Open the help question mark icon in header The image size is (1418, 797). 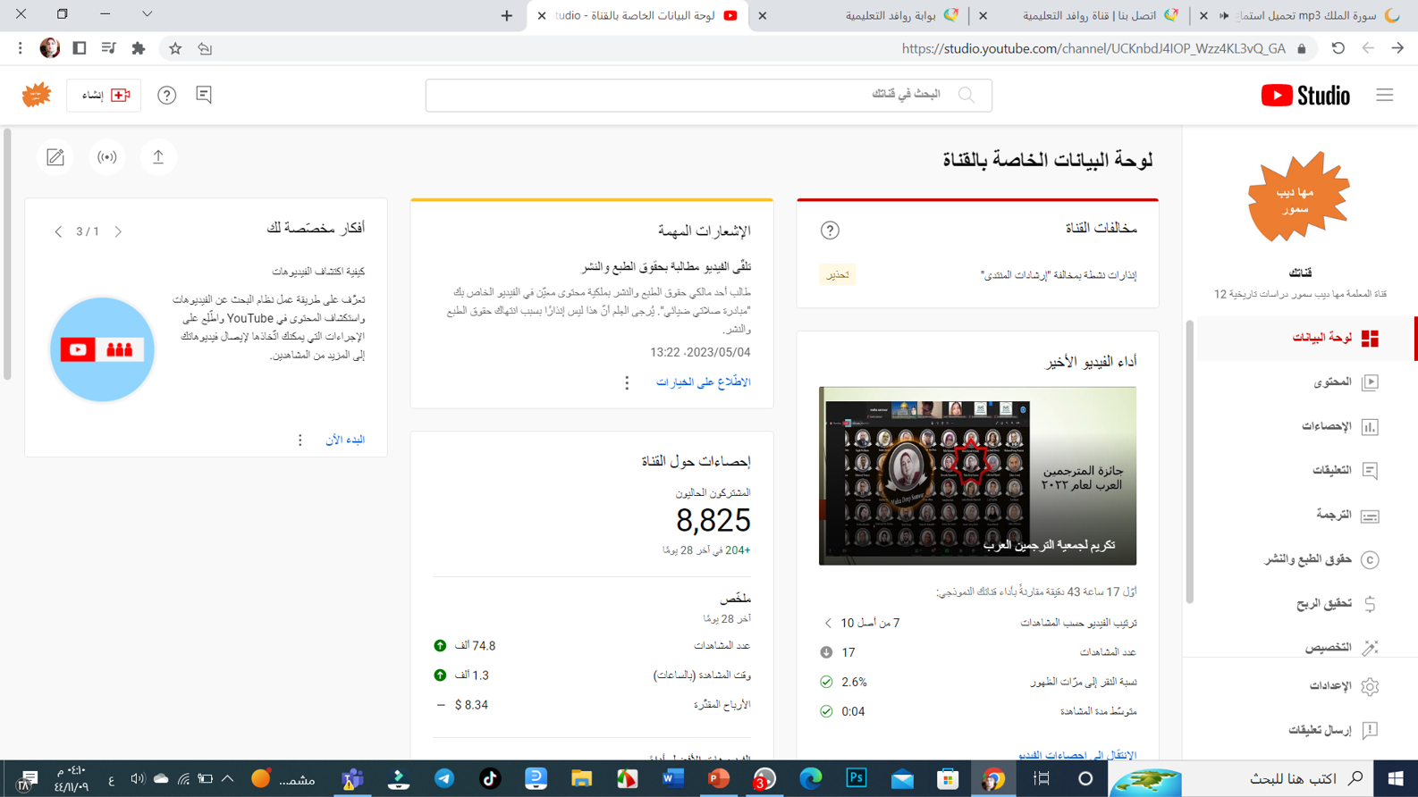tap(167, 95)
